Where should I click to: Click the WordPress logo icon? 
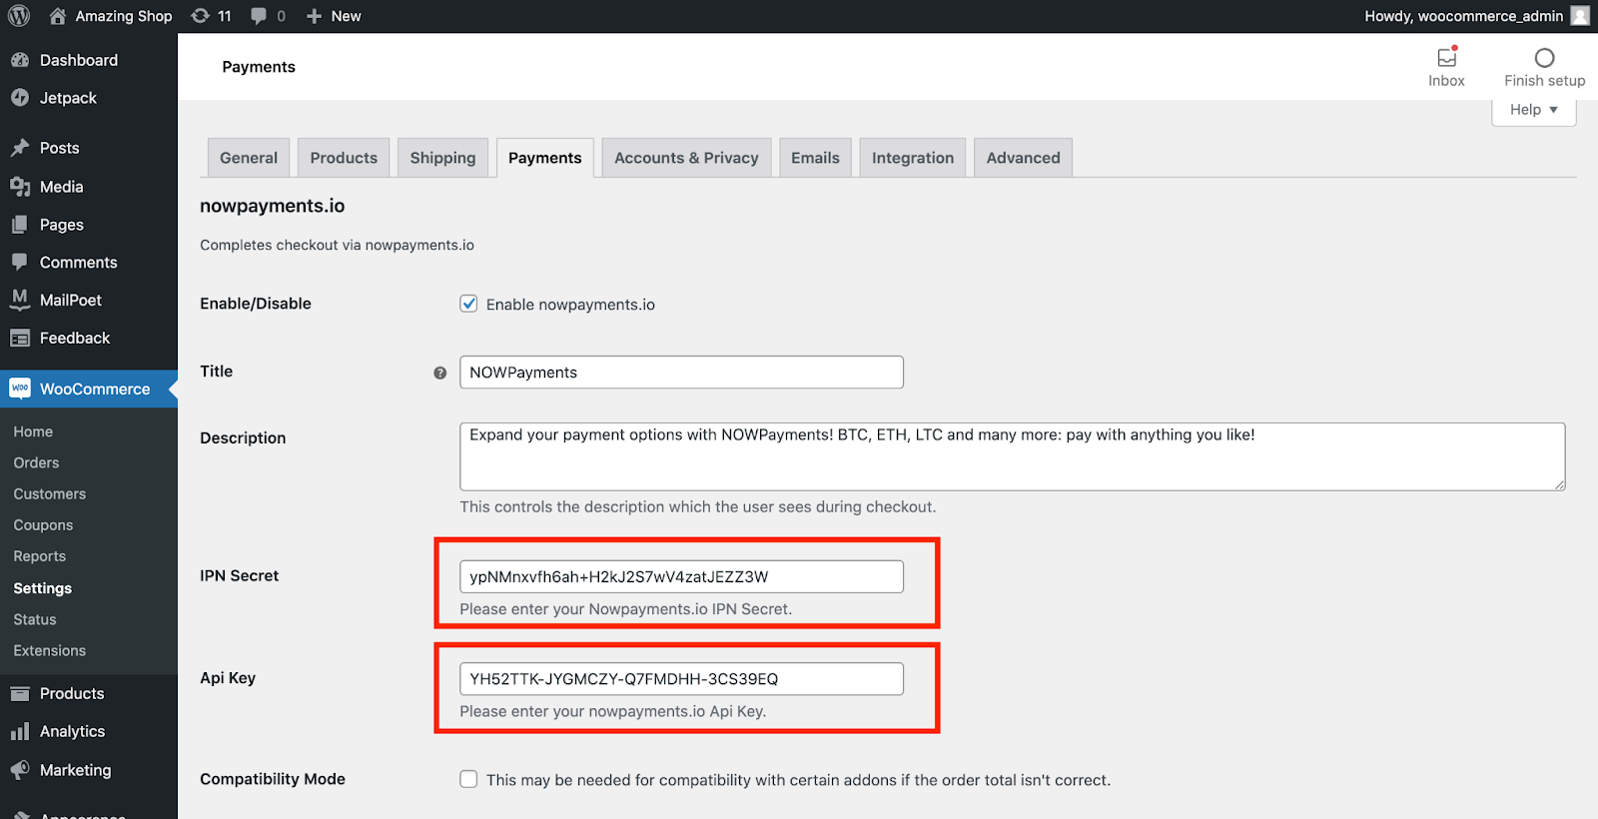pos(19,16)
